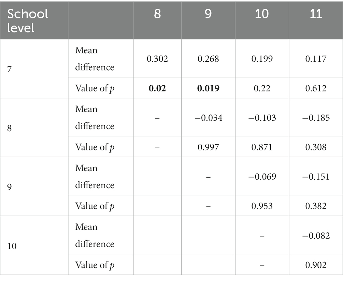This screenshot has width=343, height=281.
Task: Click the mean difference −0.034 cell
Action: click(x=208, y=118)
